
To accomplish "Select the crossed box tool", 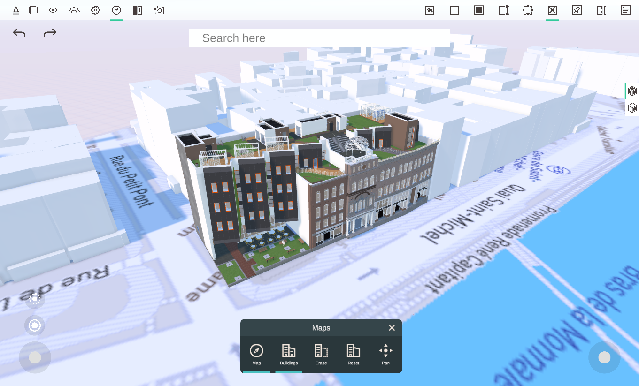I will click(552, 10).
